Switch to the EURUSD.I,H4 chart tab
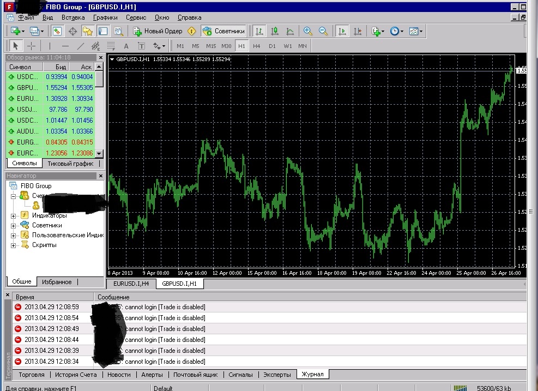 (x=131, y=284)
